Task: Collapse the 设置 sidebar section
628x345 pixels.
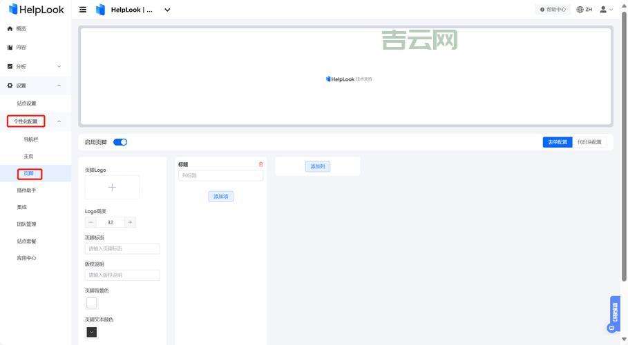Action: click(59, 86)
